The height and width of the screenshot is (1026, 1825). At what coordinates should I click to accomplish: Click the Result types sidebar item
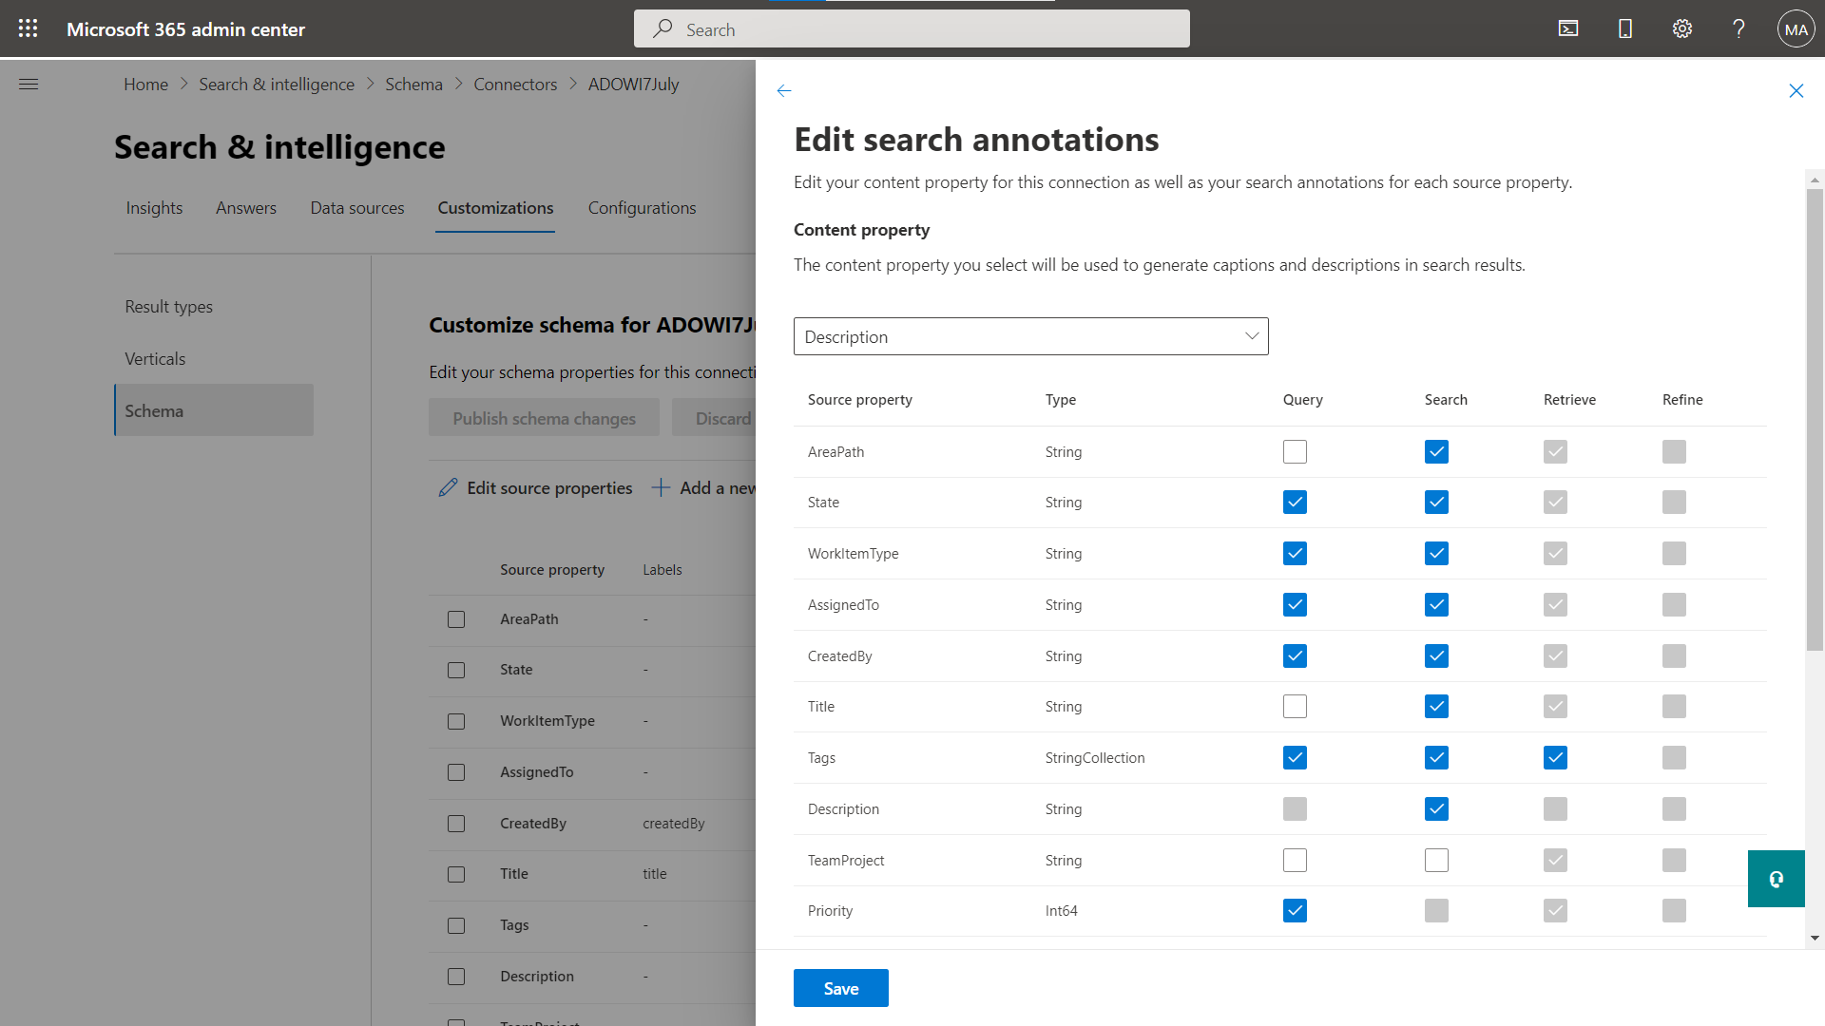point(168,304)
